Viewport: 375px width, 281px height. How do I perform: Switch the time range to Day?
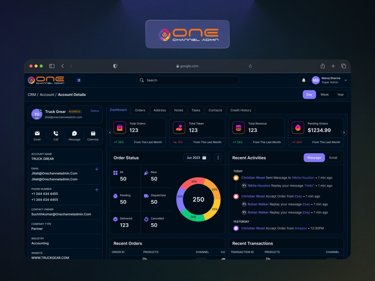point(309,95)
